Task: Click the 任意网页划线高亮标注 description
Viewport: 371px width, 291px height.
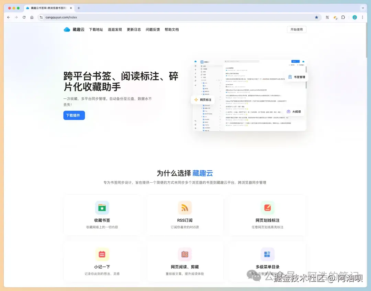Action: [x=268, y=227]
